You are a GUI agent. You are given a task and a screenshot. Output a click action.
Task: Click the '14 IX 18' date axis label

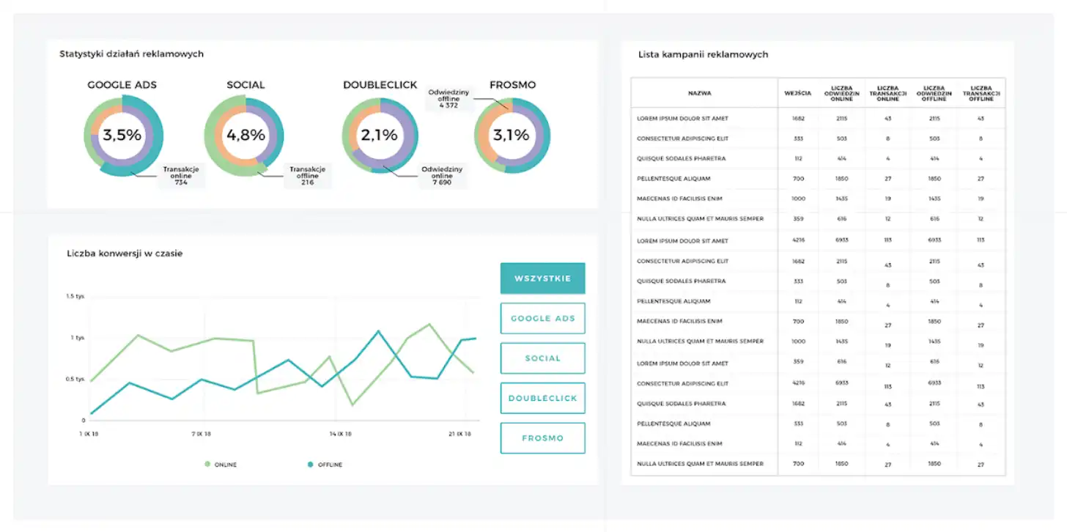(x=340, y=434)
